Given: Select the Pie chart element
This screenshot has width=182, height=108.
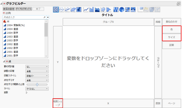Looking at the screenshot, I should click(122, 10).
